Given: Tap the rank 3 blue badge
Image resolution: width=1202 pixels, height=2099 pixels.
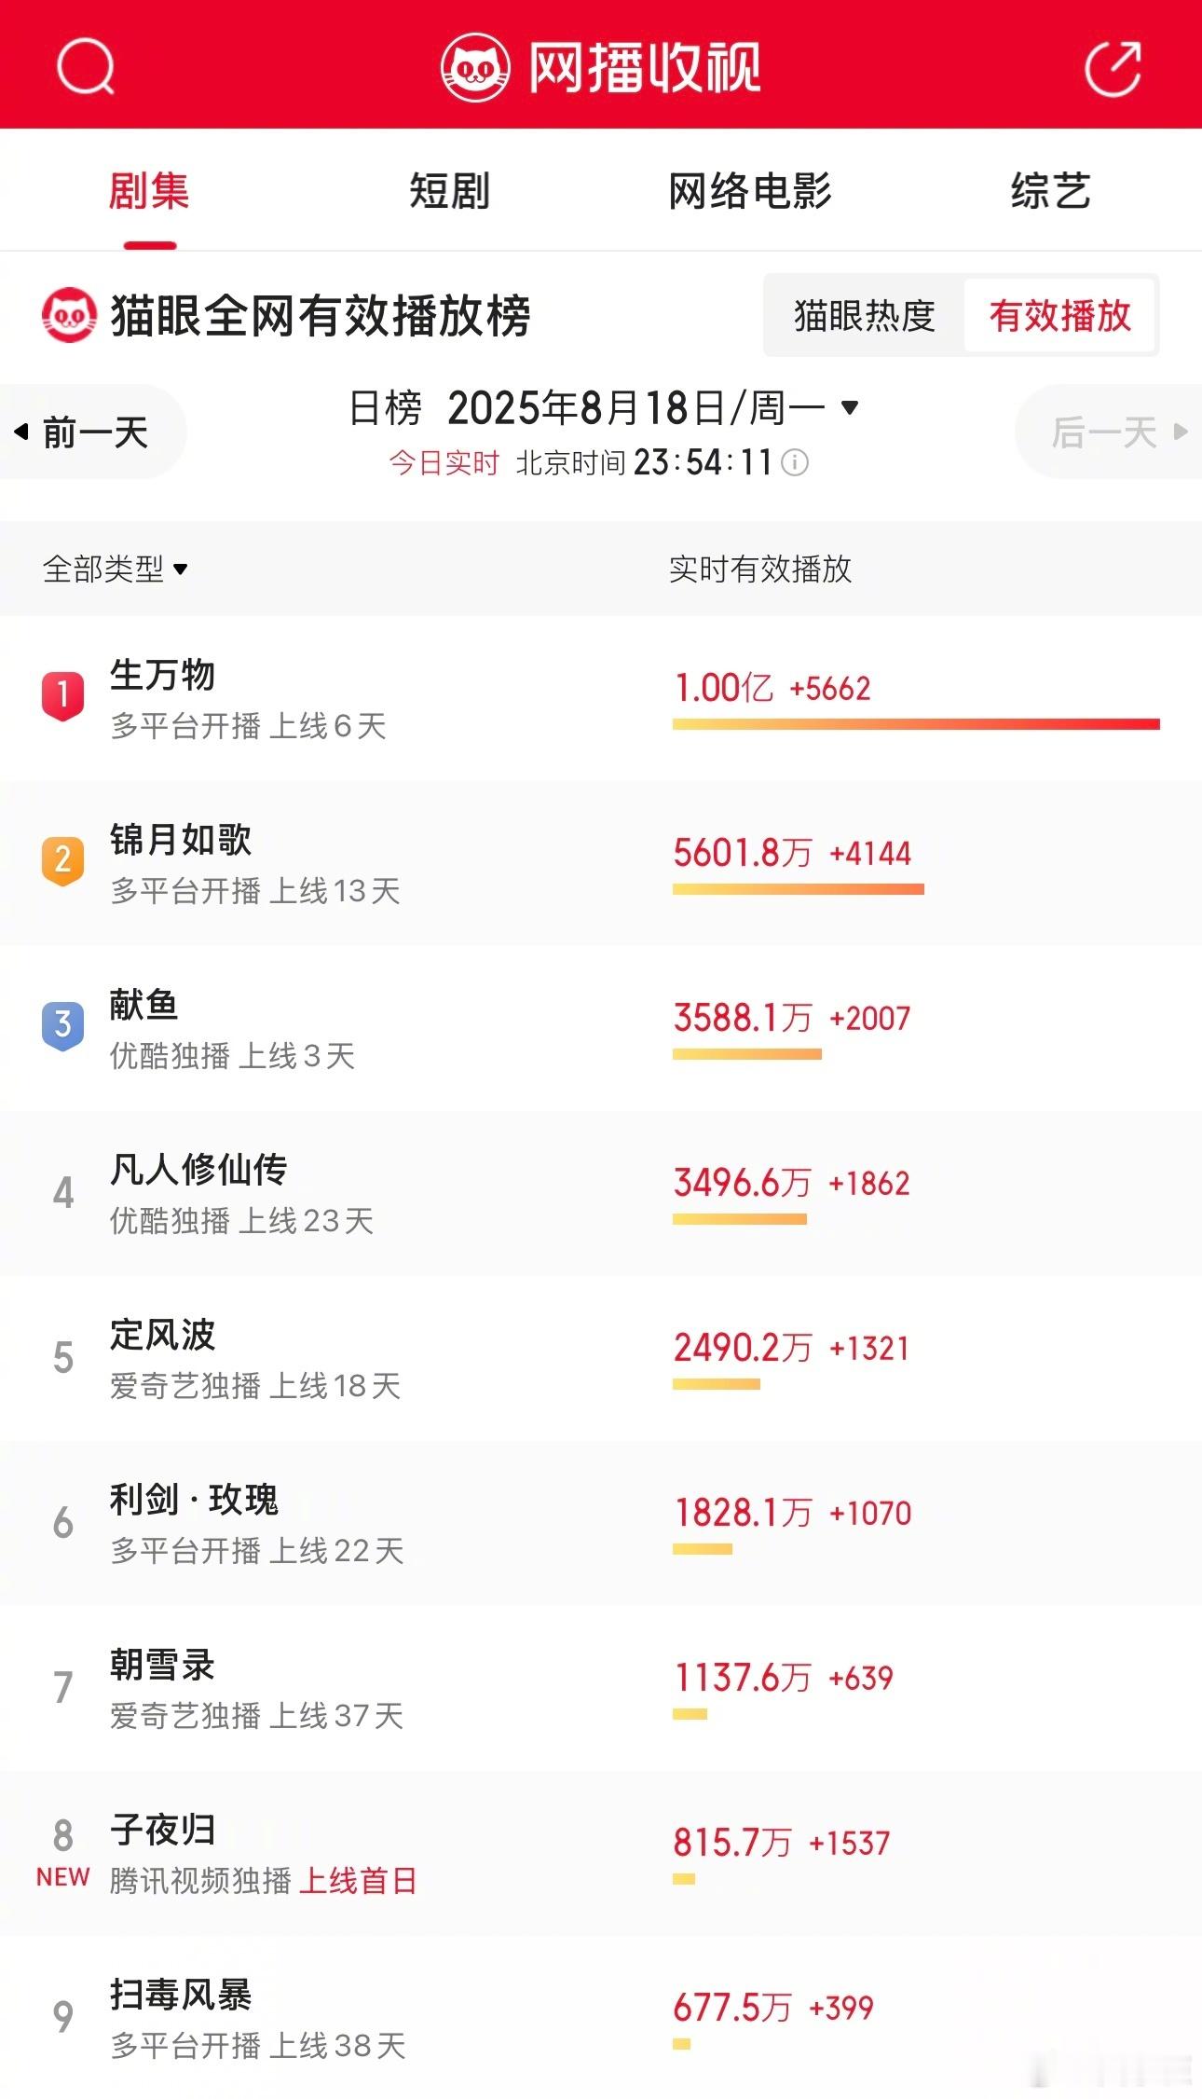Looking at the screenshot, I should click(62, 1025).
